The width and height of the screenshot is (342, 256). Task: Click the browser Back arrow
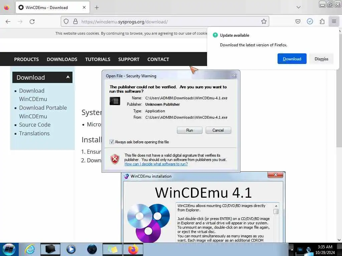click(8, 22)
